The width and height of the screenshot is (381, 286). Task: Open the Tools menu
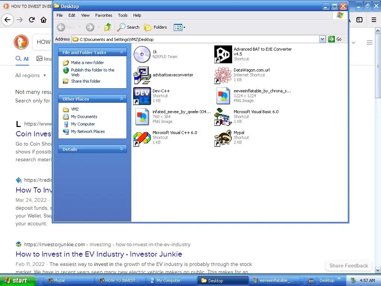[x=123, y=15]
